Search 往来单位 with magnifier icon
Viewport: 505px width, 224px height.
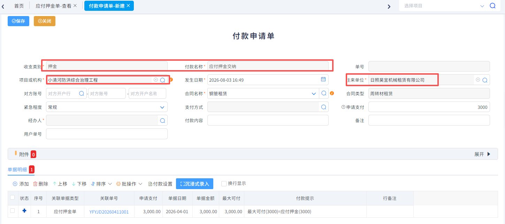(484, 80)
